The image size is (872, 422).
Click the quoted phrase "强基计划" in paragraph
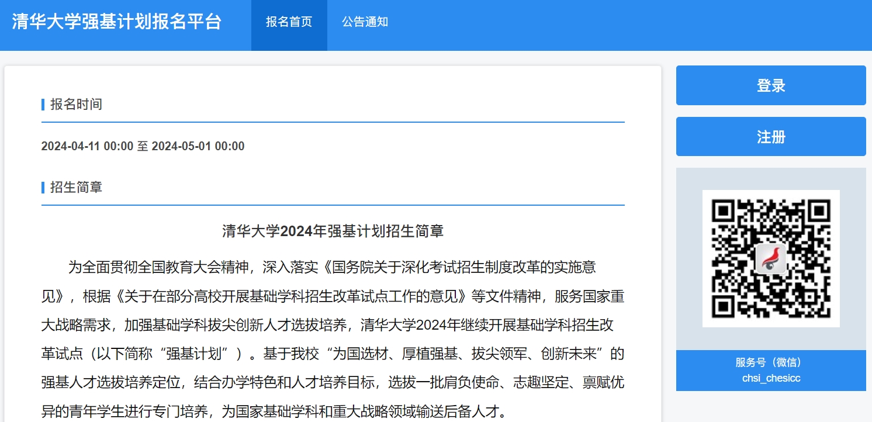pos(196,354)
